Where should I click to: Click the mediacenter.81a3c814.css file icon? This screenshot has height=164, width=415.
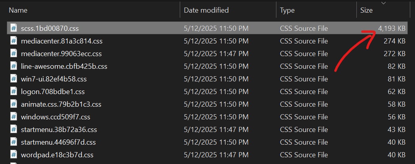(13, 41)
